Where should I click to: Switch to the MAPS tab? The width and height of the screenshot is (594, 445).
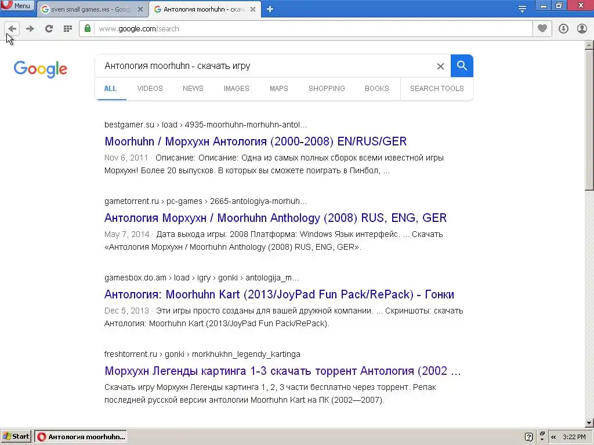[279, 89]
